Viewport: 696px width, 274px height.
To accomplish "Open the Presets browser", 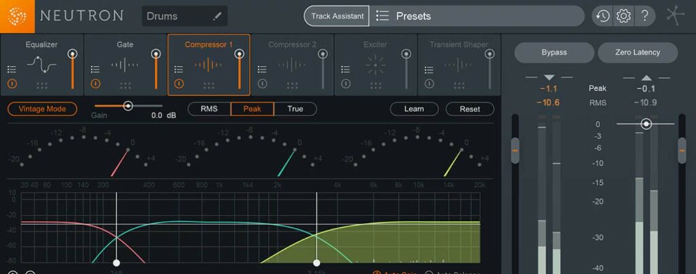I will tap(476, 16).
